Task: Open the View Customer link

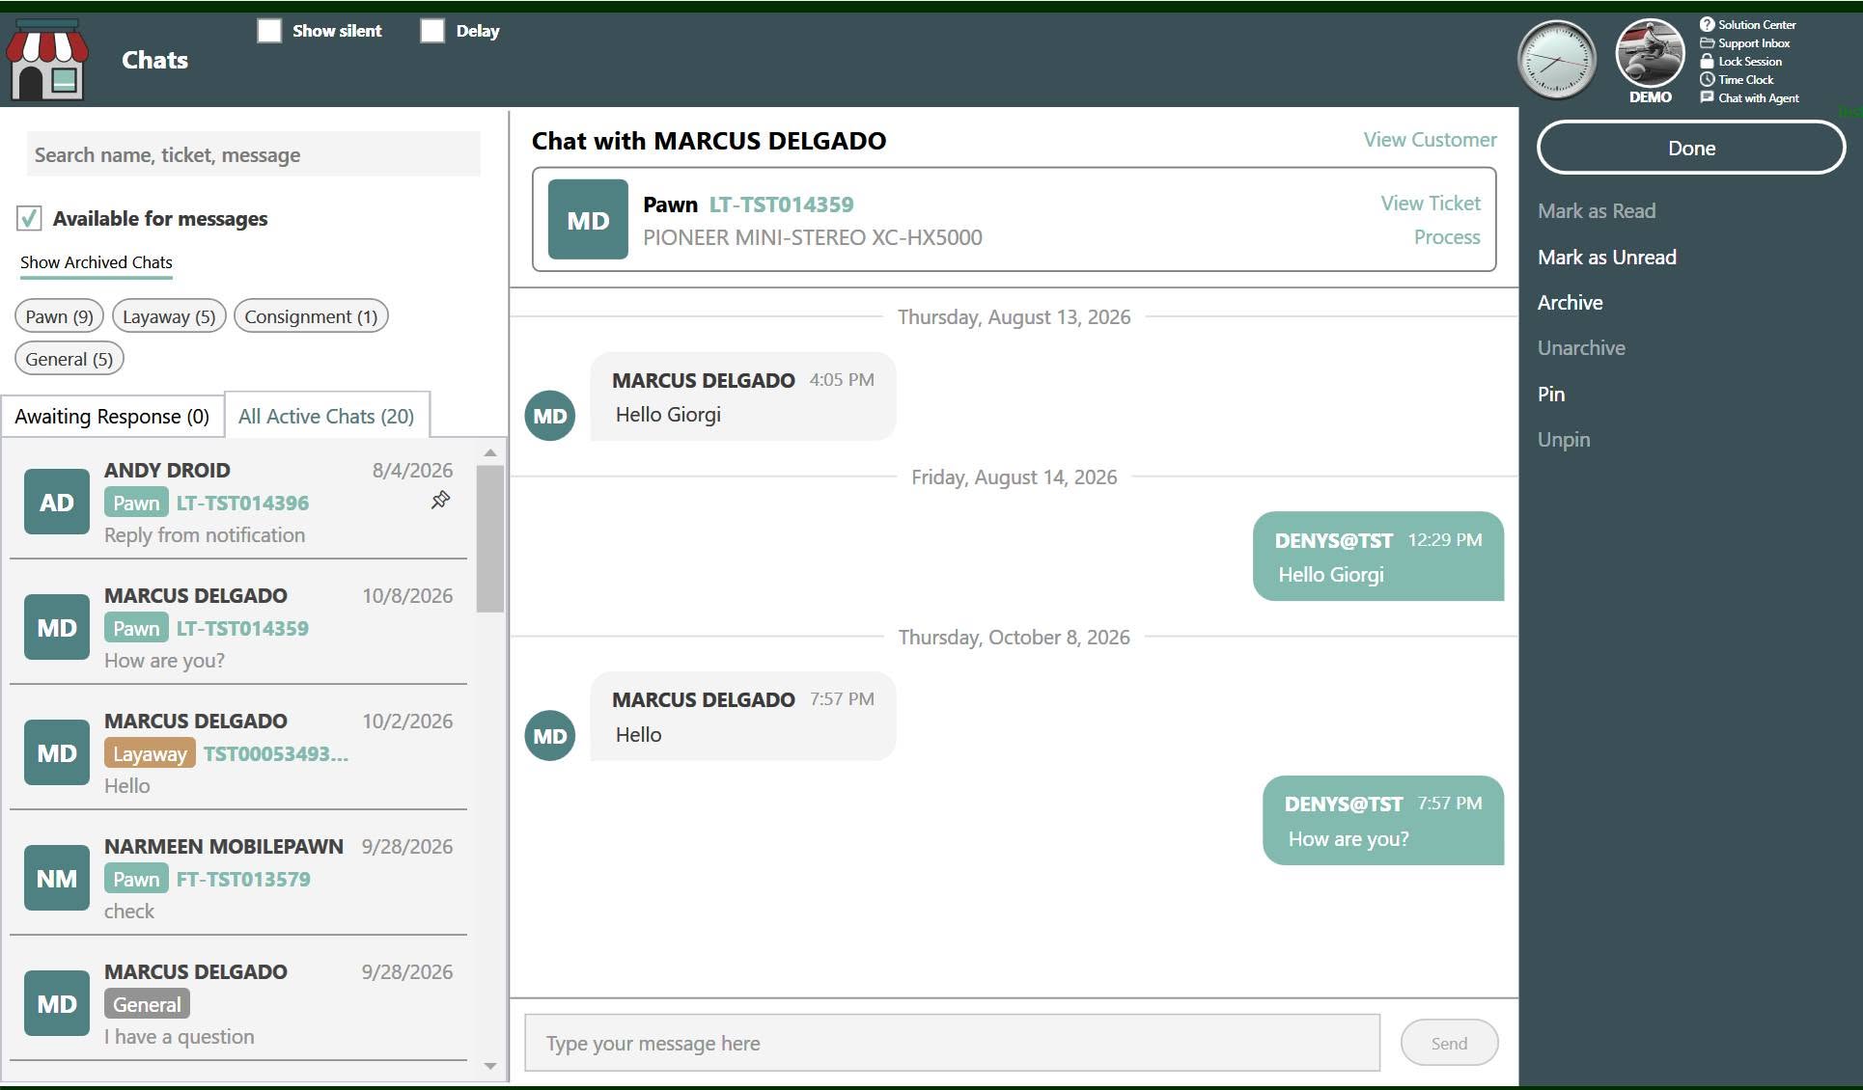Action: [1430, 140]
